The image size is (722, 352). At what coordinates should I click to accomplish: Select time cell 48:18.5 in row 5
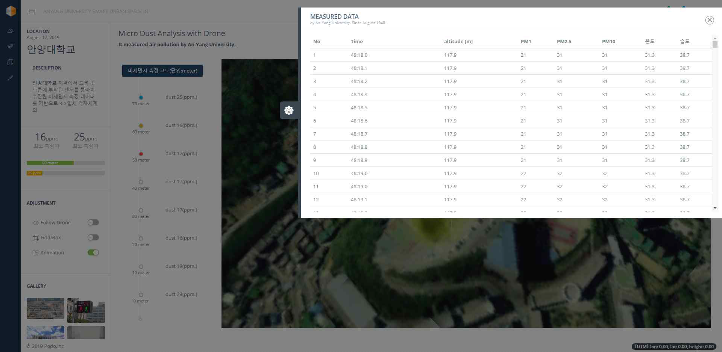pyautogui.click(x=359, y=107)
